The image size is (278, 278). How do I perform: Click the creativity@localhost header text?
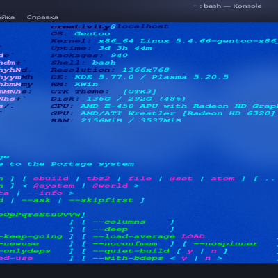coord(110,26)
